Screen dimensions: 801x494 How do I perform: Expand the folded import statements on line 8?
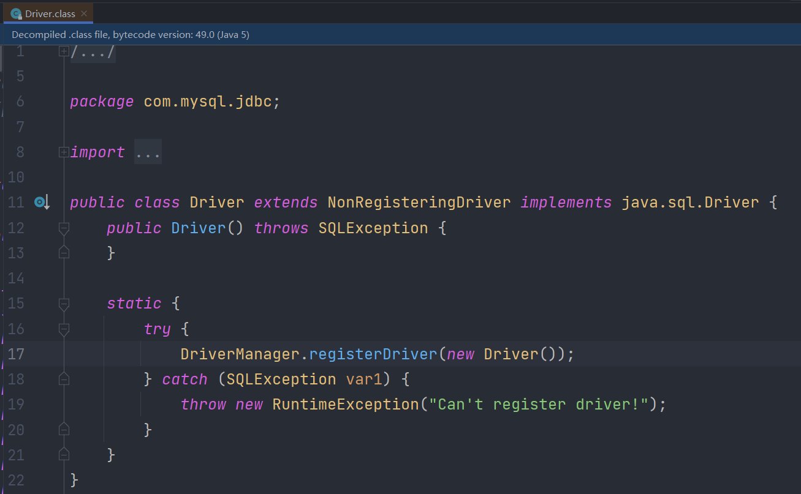[64, 152]
